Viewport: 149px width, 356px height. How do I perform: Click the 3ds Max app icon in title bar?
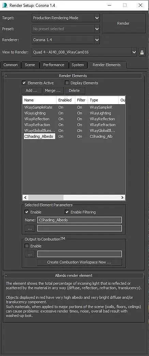point(5,5)
